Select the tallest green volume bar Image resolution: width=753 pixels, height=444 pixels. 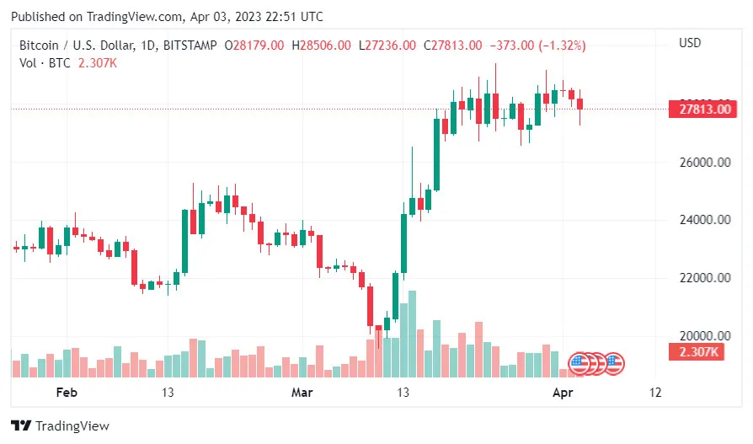tap(412, 334)
